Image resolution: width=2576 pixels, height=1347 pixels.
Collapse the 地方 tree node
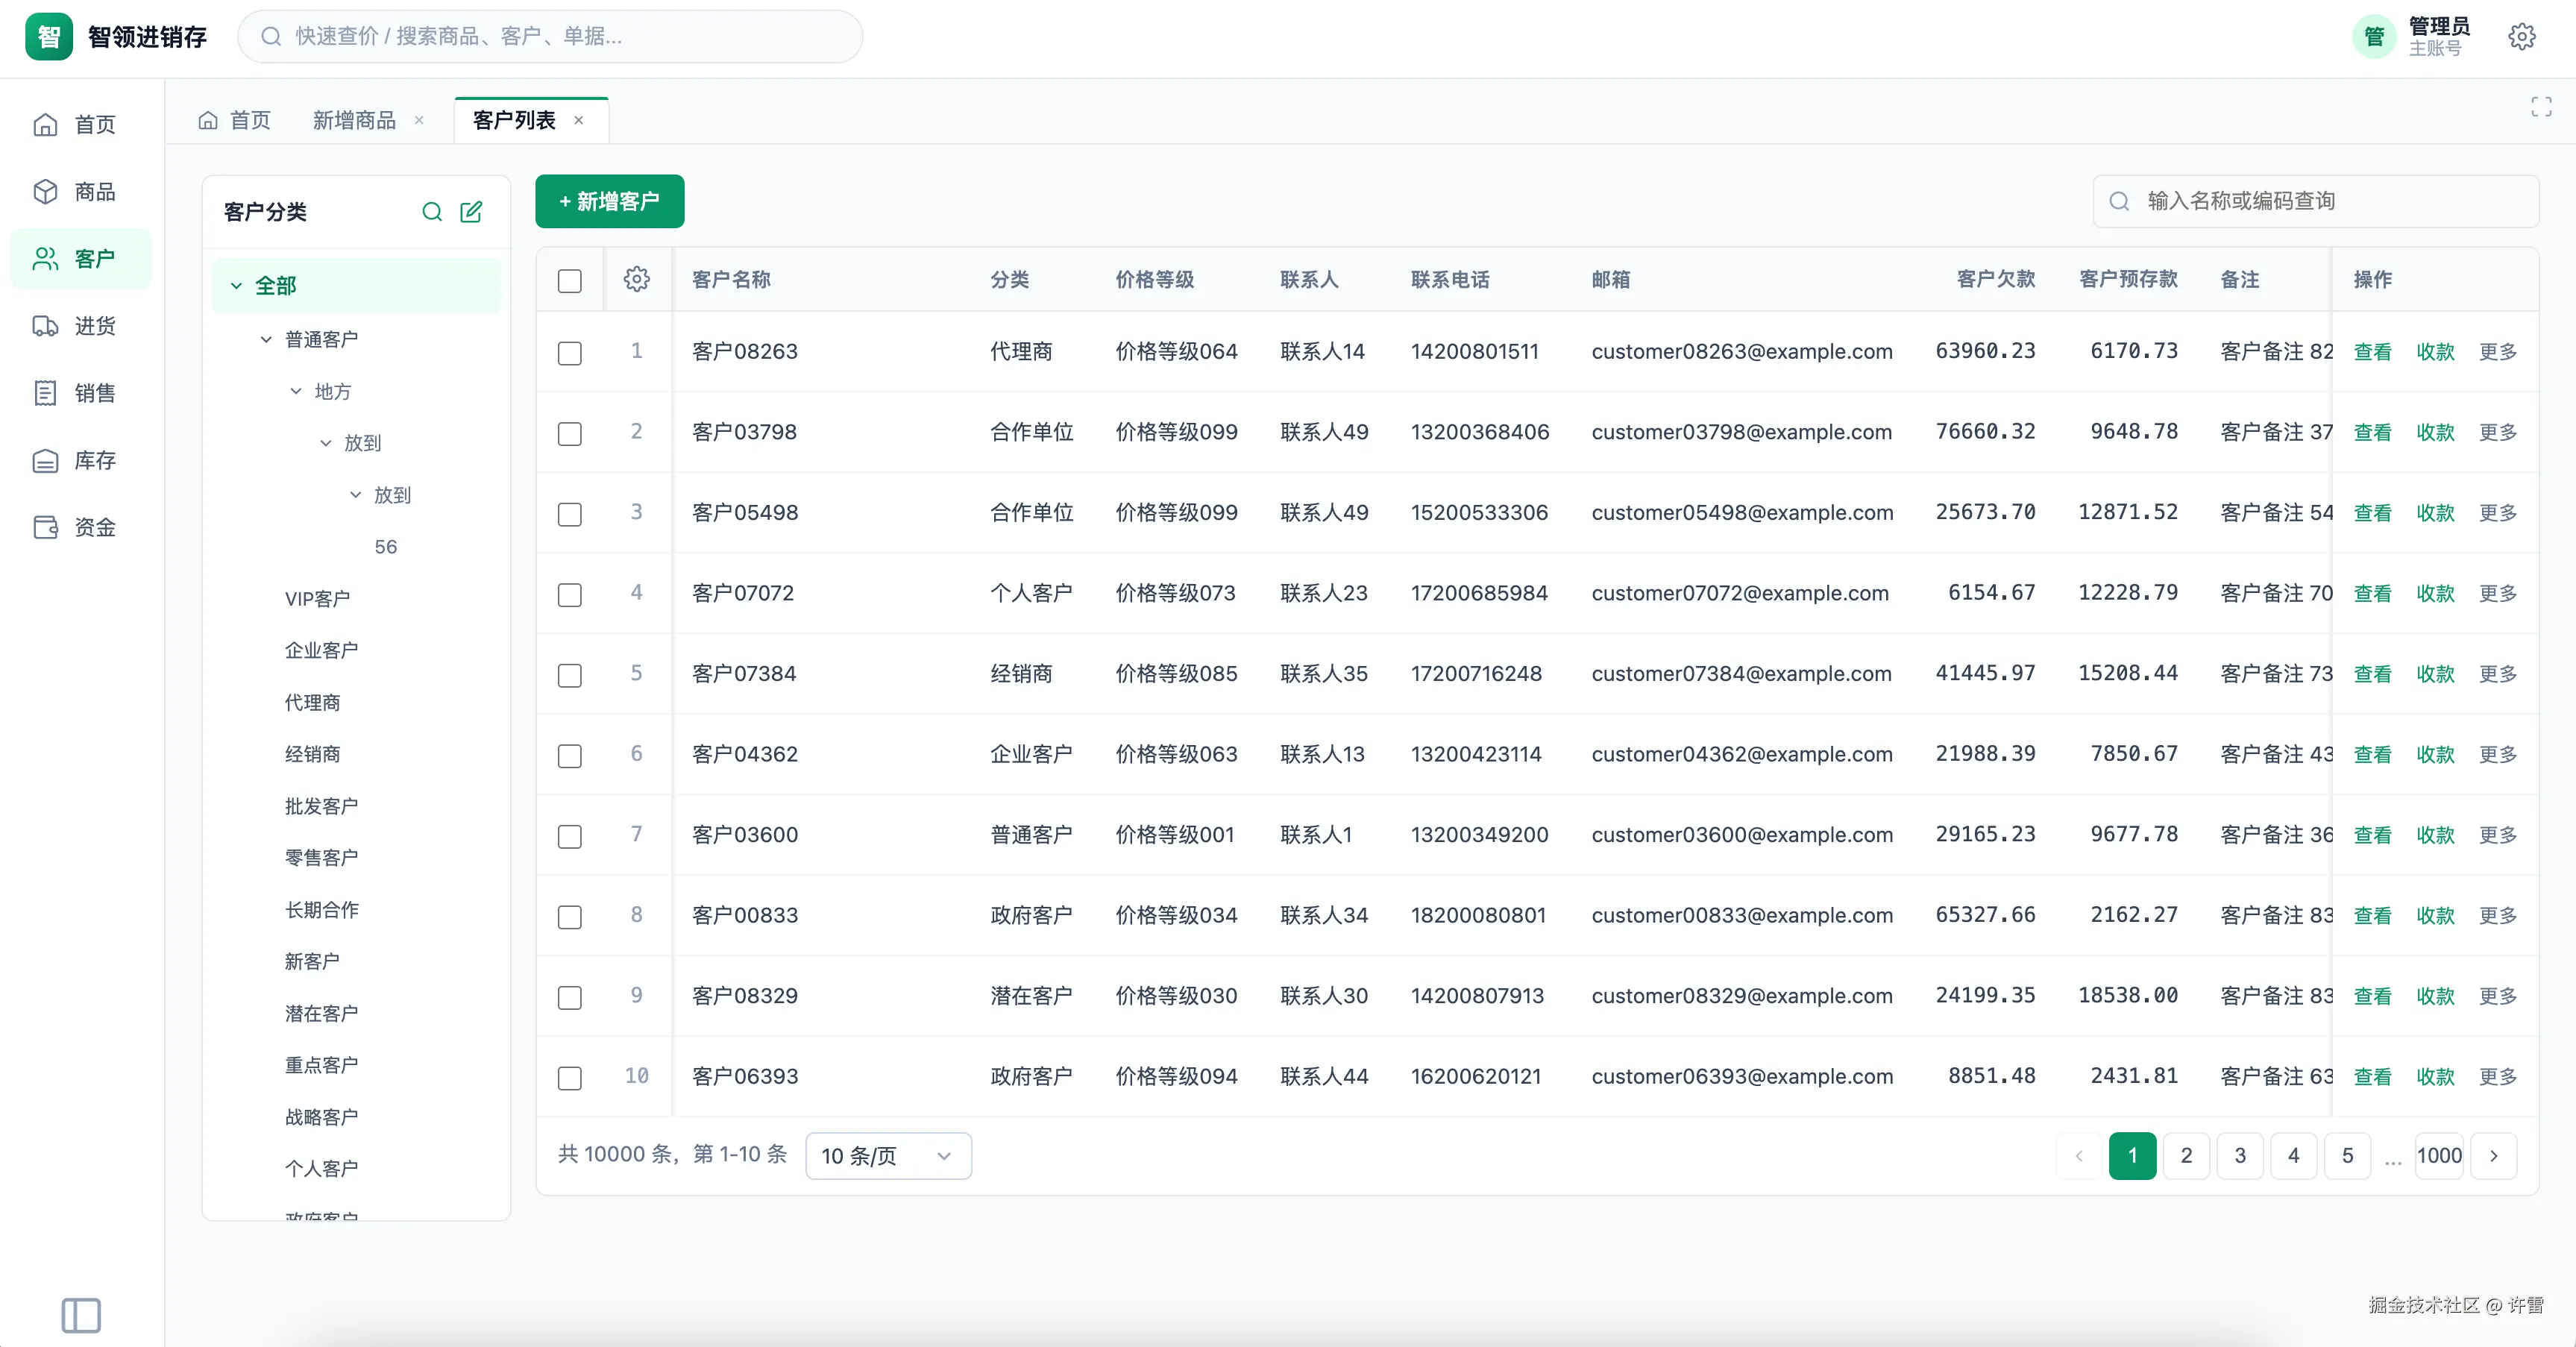[296, 391]
